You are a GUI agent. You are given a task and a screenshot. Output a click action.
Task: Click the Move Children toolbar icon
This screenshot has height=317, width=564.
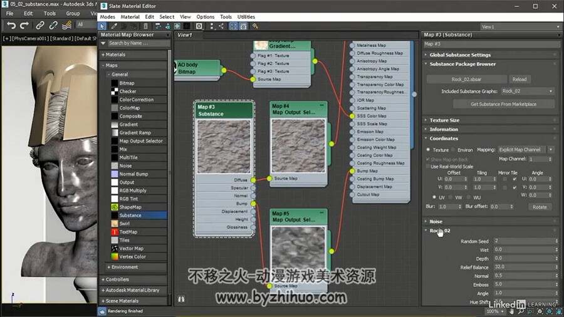(157, 26)
